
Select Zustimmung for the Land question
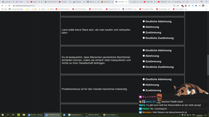point(144,32)
